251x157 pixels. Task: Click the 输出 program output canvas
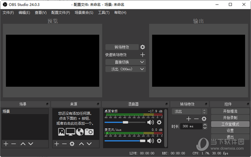pos(198,60)
